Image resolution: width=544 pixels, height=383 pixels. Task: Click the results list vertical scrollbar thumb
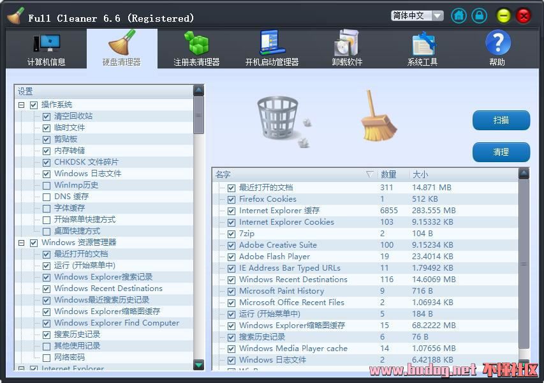(x=524, y=263)
